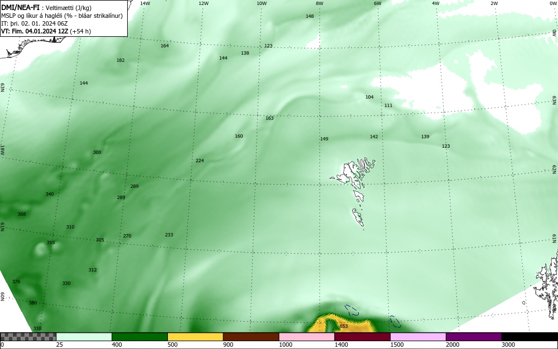
Task: Click the 2W longitude label
Action: pyautogui.click(x=494, y=3)
